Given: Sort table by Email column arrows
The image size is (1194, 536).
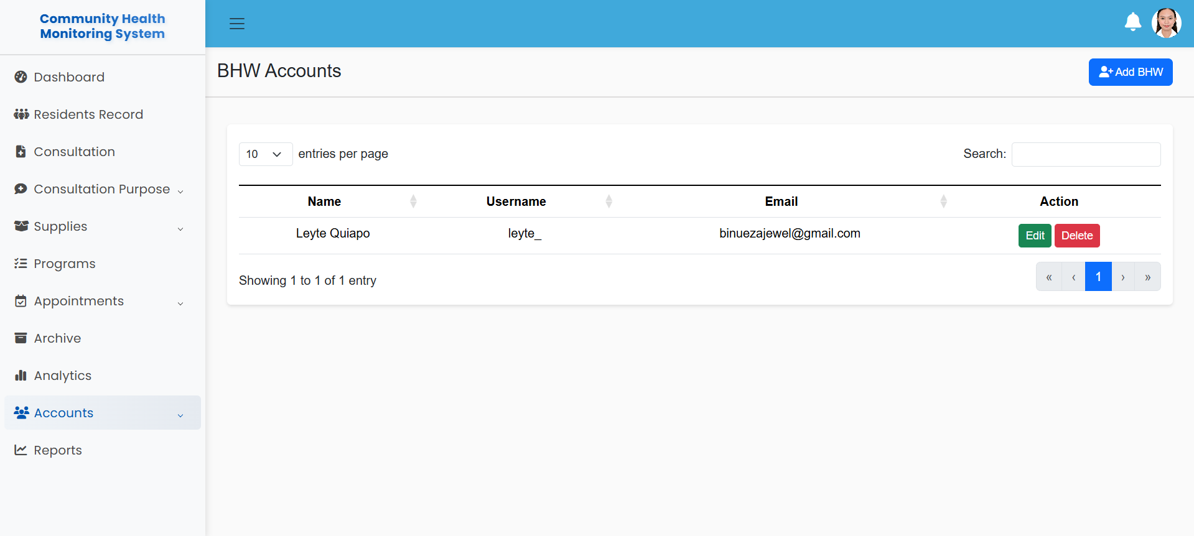Looking at the screenshot, I should (944, 201).
